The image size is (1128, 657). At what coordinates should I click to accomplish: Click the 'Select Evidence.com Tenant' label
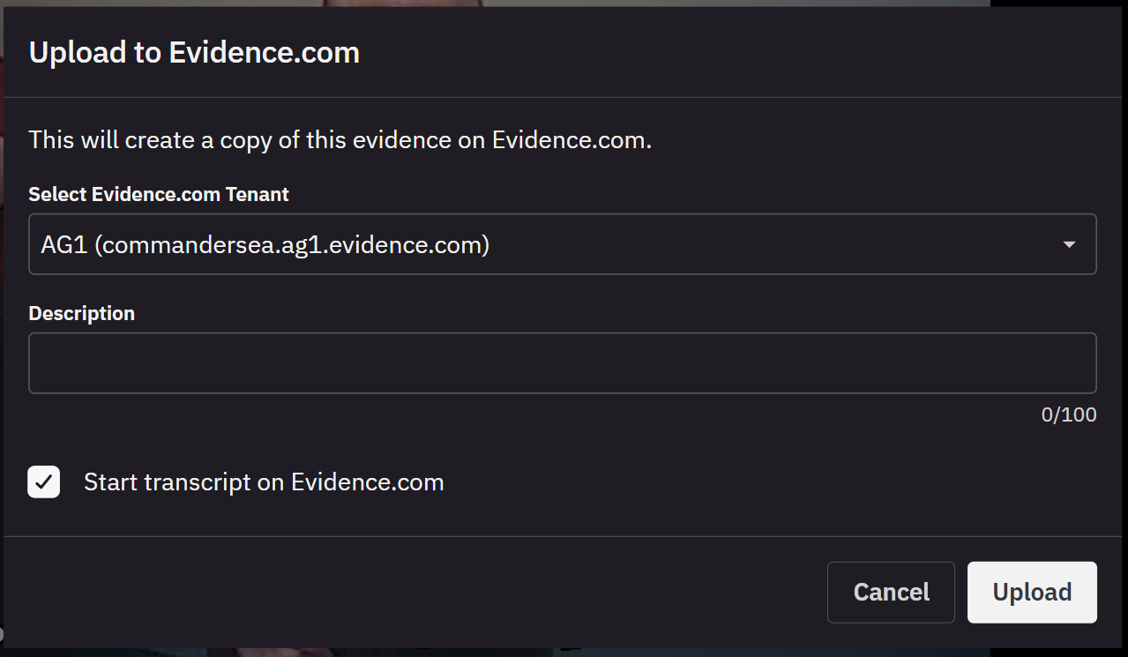pos(159,194)
